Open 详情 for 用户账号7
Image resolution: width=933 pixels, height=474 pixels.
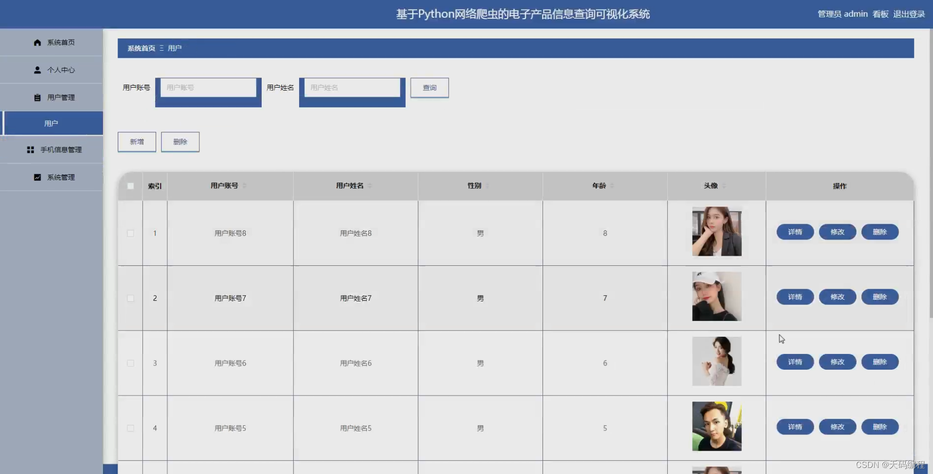[x=795, y=297]
